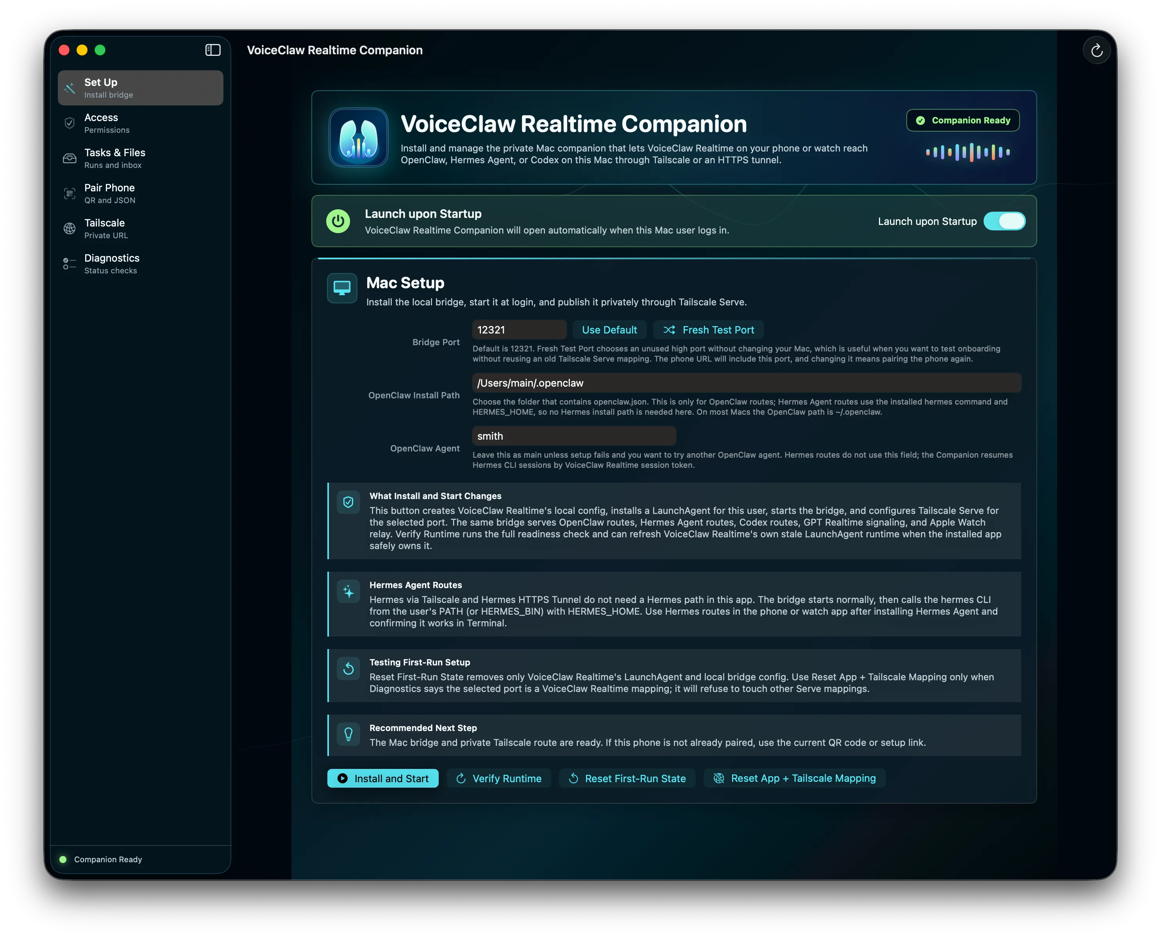Click the 'Mac Setup' heading
The height and width of the screenshot is (938, 1161).
click(x=405, y=283)
